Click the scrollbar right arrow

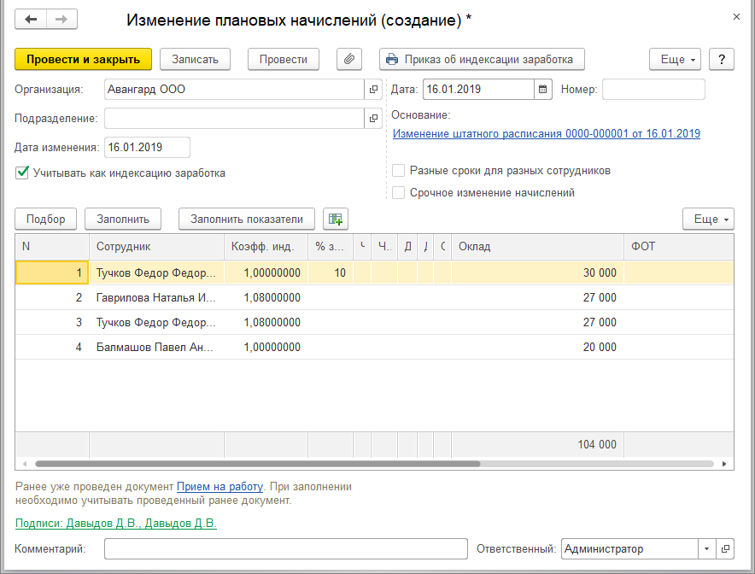tap(724, 464)
